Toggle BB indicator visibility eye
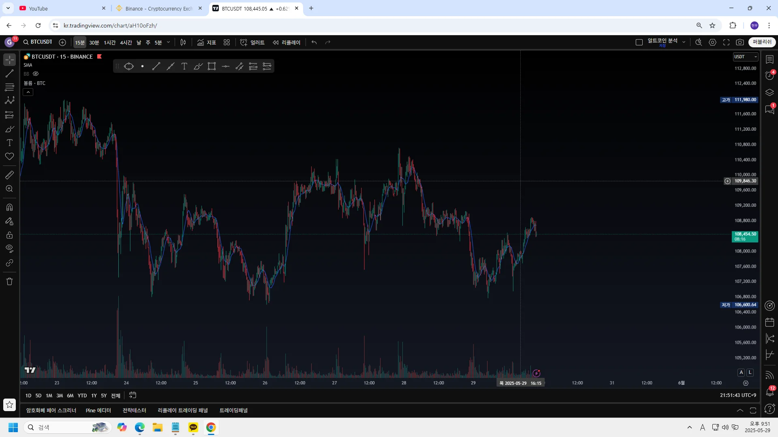Image resolution: width=778 pixels, height=437 pixels. (36, 74)
